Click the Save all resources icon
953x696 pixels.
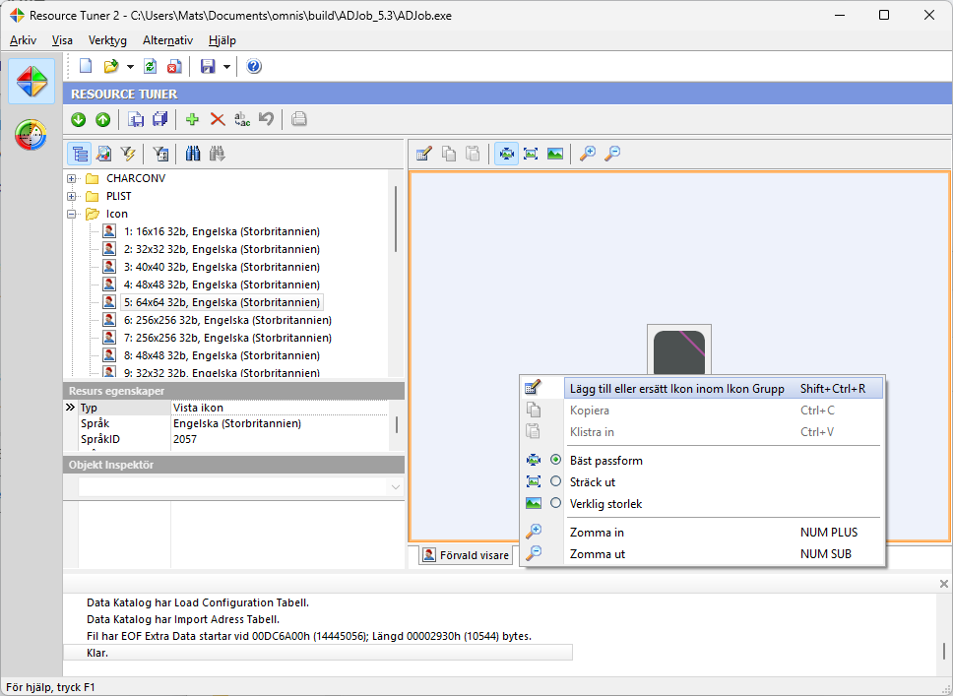(159, 120)
